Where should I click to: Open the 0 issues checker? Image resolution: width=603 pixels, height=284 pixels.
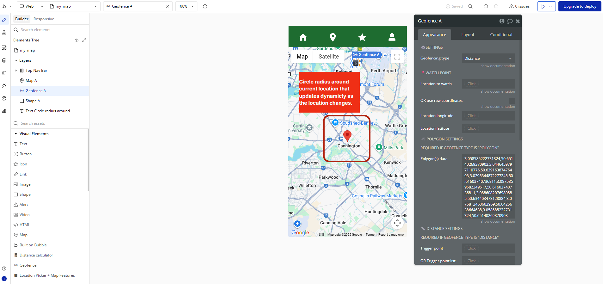[x=519, y=6]
